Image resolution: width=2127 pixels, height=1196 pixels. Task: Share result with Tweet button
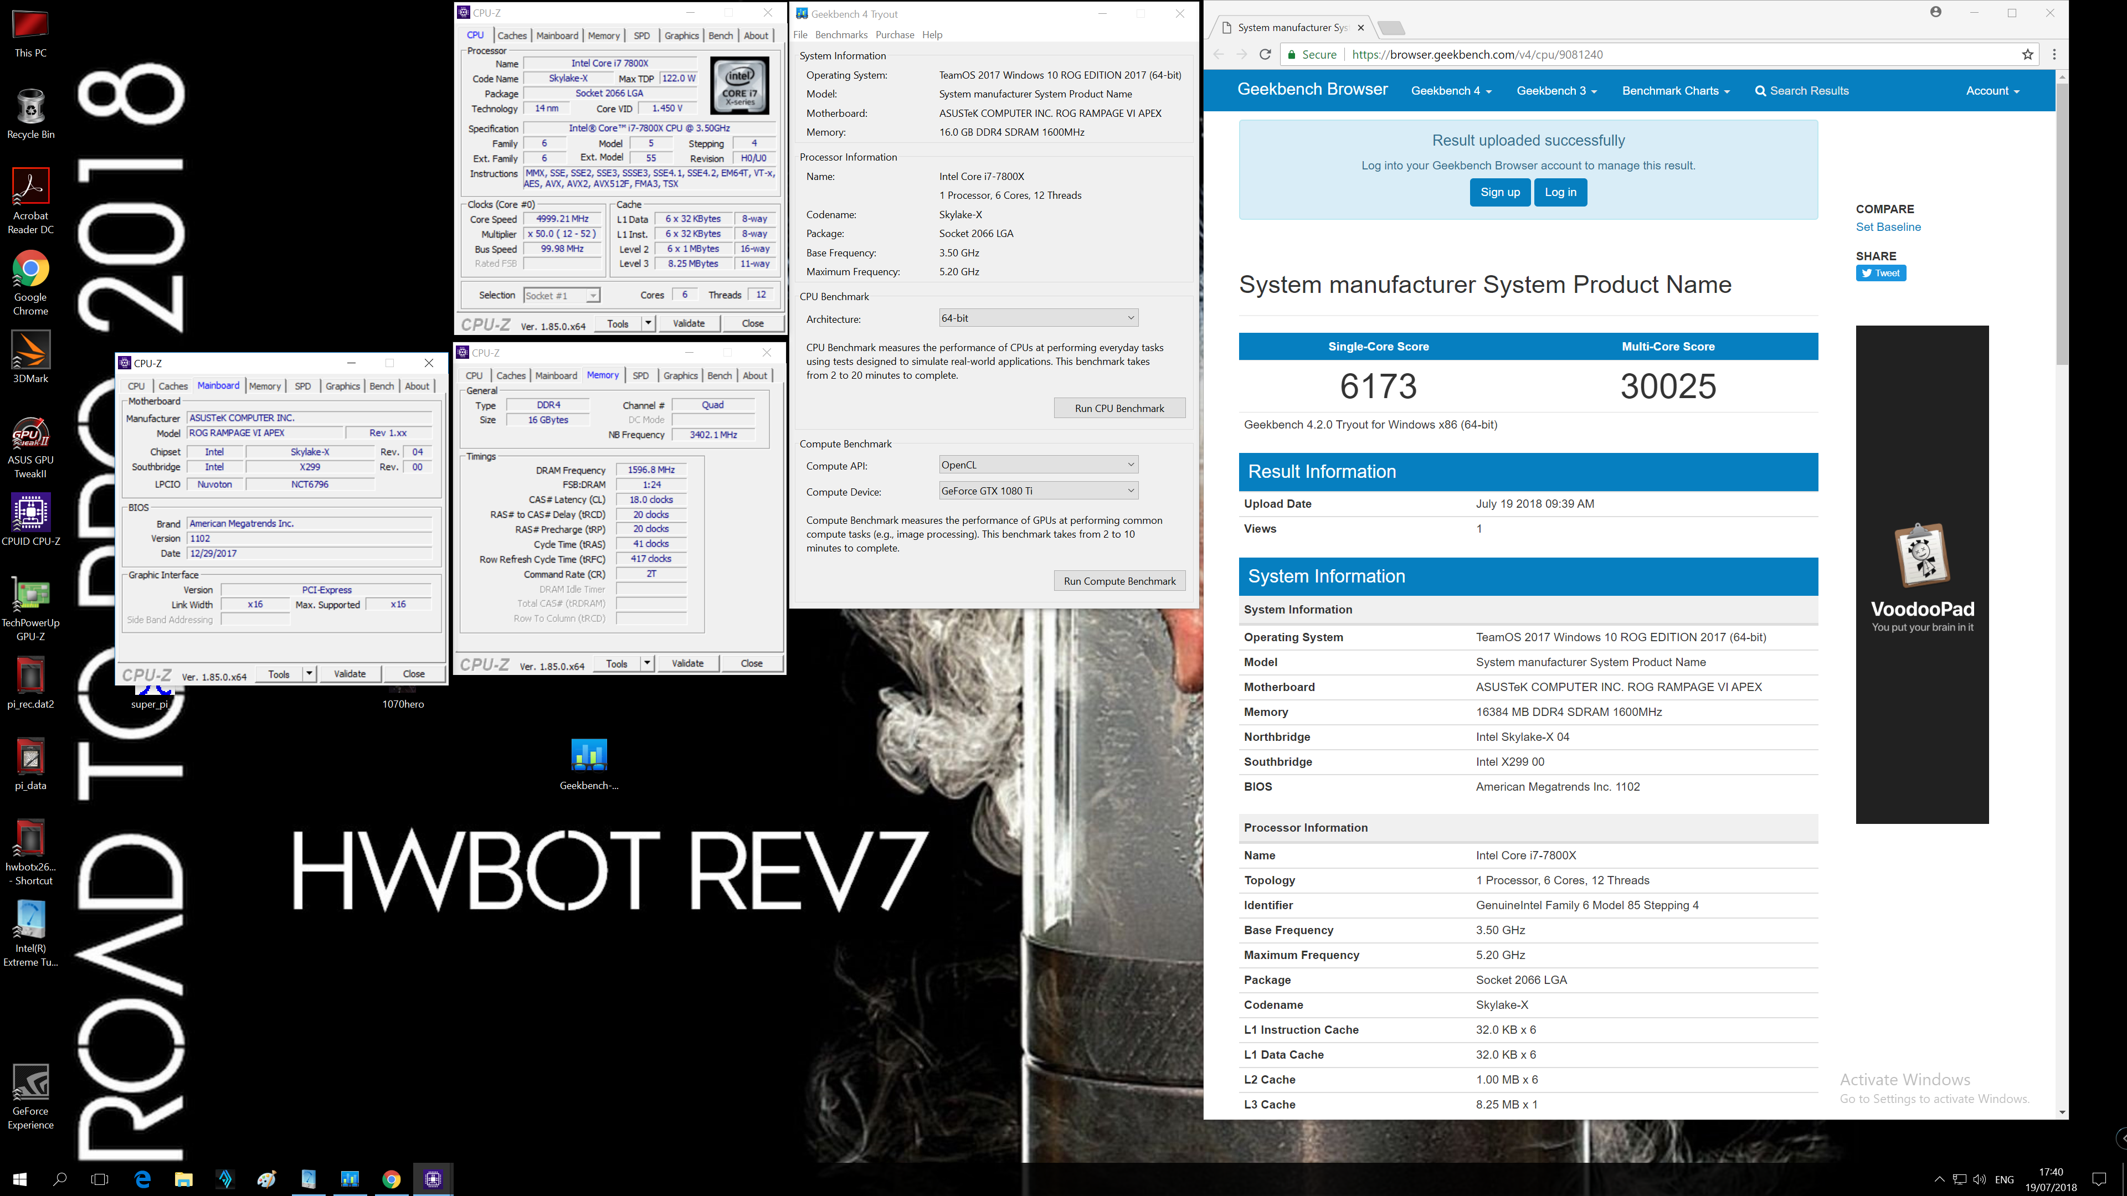point(1880,273)
